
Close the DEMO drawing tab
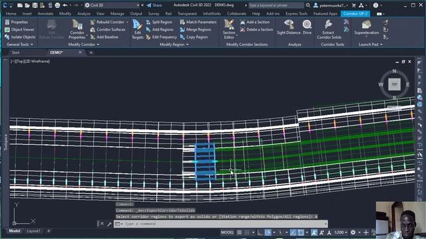point(80,52)
